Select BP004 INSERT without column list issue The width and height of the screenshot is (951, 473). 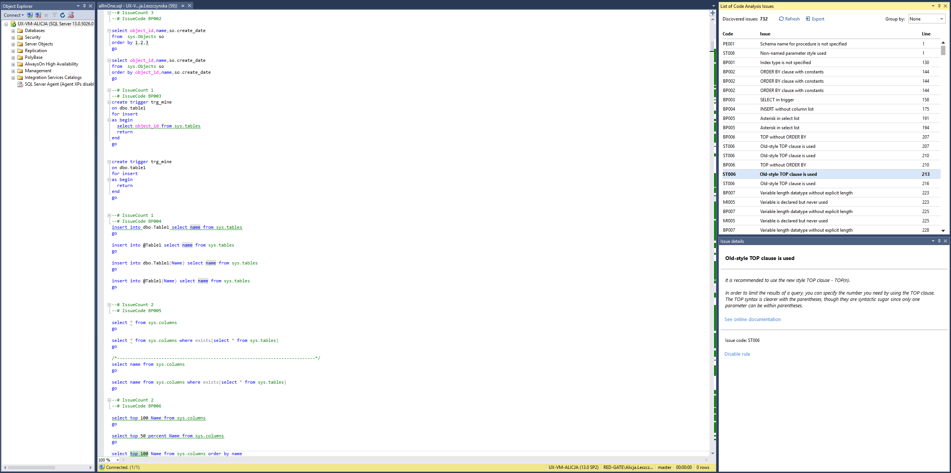tap(831, 109)
